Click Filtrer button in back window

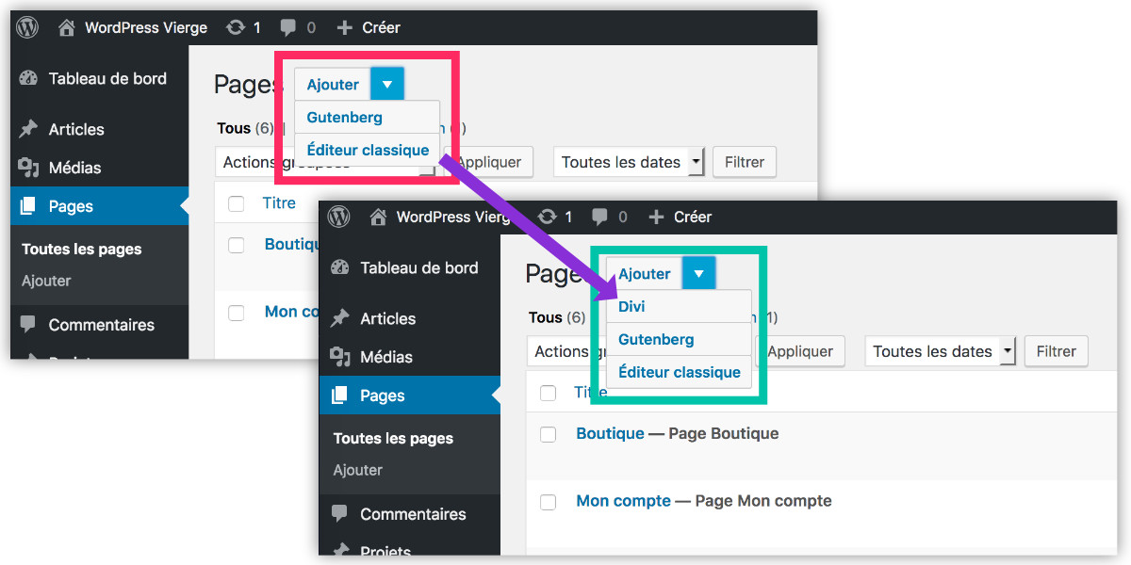click(x=745, y=162)
